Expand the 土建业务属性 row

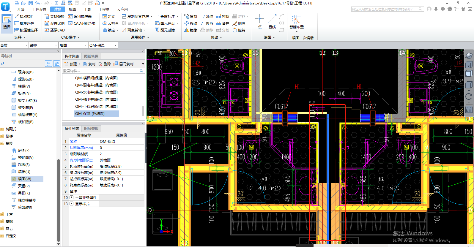tap(71, 197)
